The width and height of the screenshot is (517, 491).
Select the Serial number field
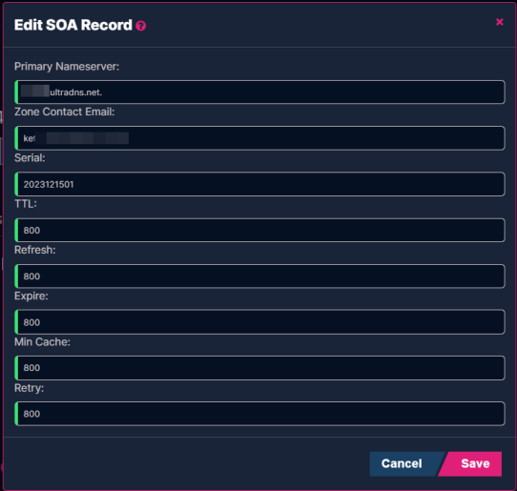(x=259, y=184)
